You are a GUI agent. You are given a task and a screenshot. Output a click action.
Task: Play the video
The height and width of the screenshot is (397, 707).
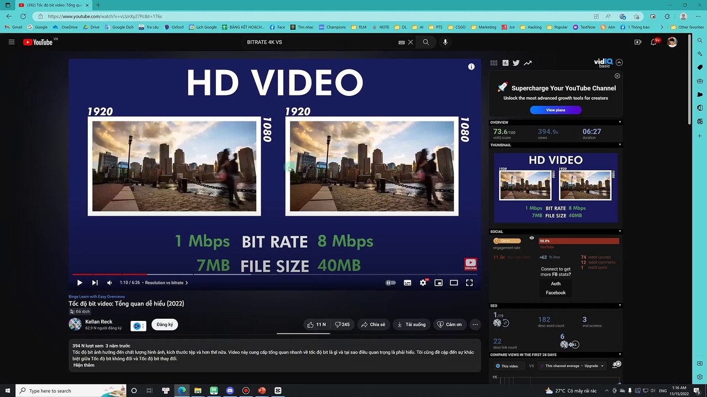(80, 283)
